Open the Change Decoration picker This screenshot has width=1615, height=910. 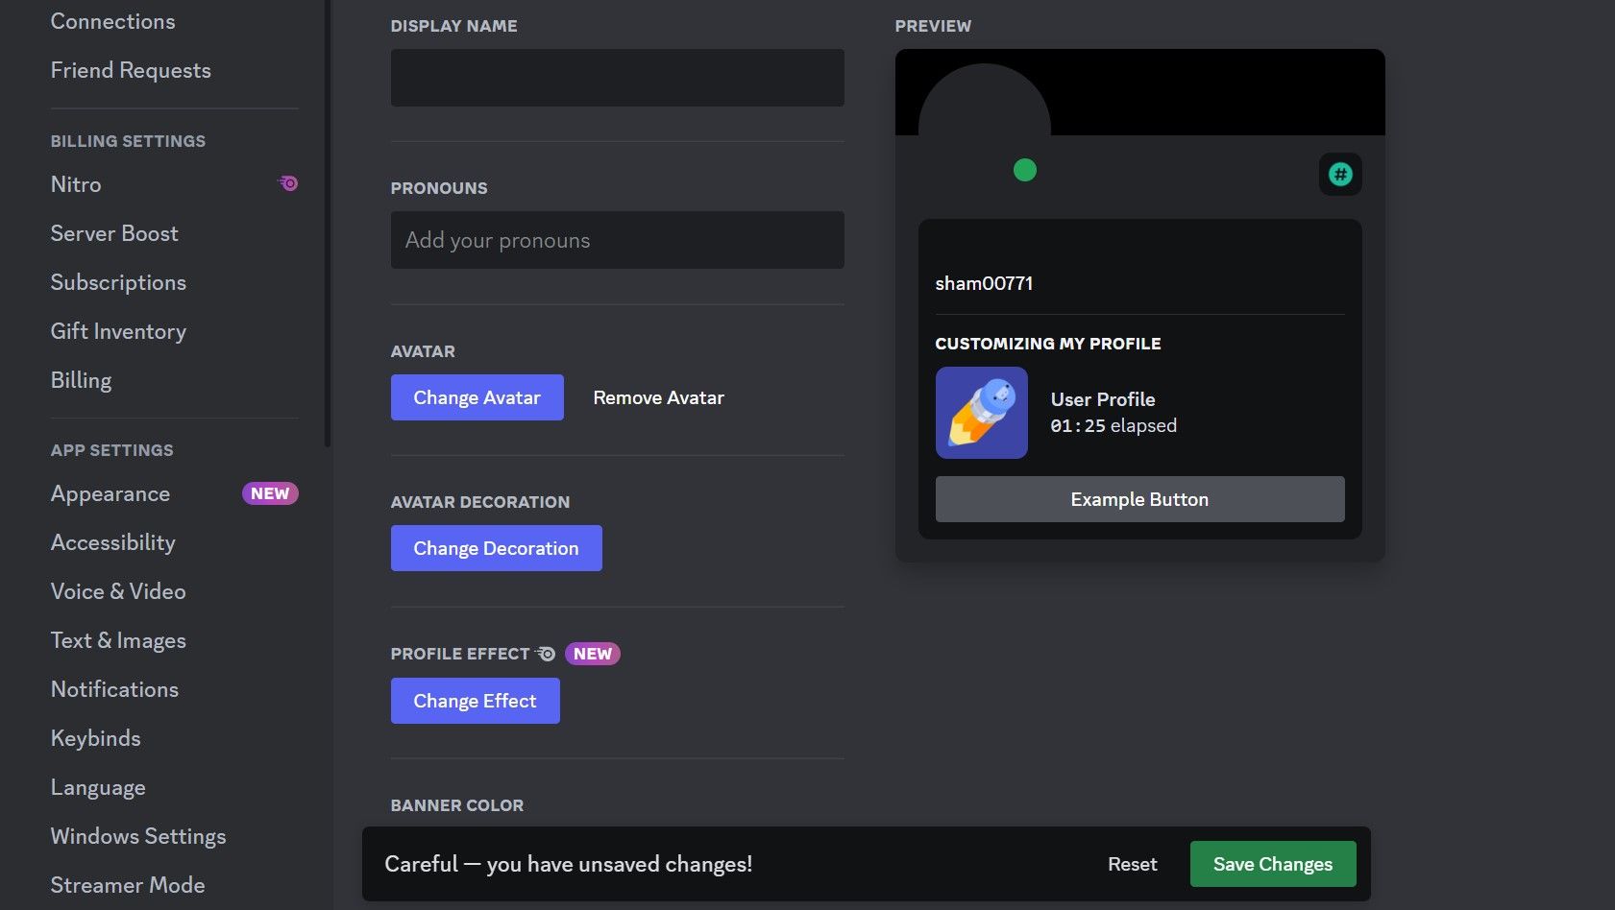click(496, 547)
